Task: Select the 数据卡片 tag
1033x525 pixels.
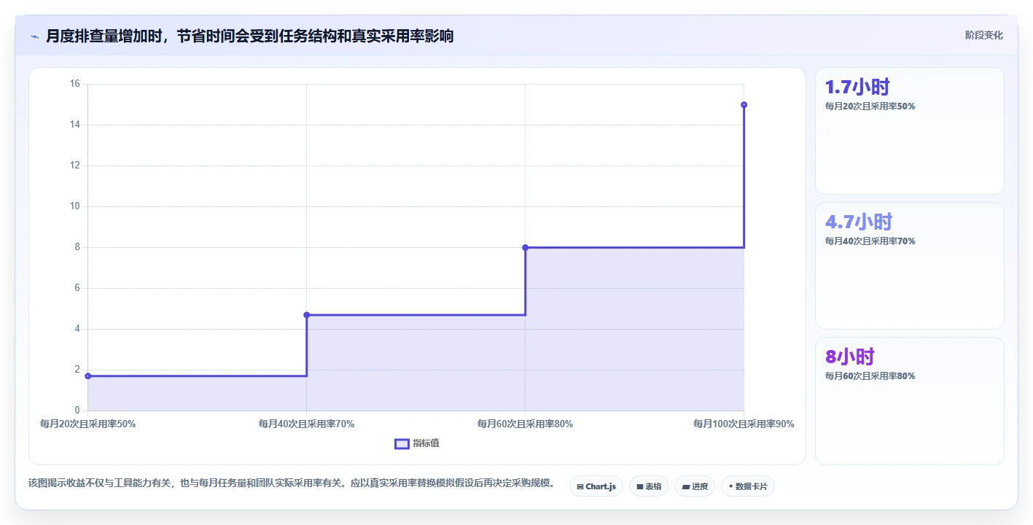Action: pos(748,486)
